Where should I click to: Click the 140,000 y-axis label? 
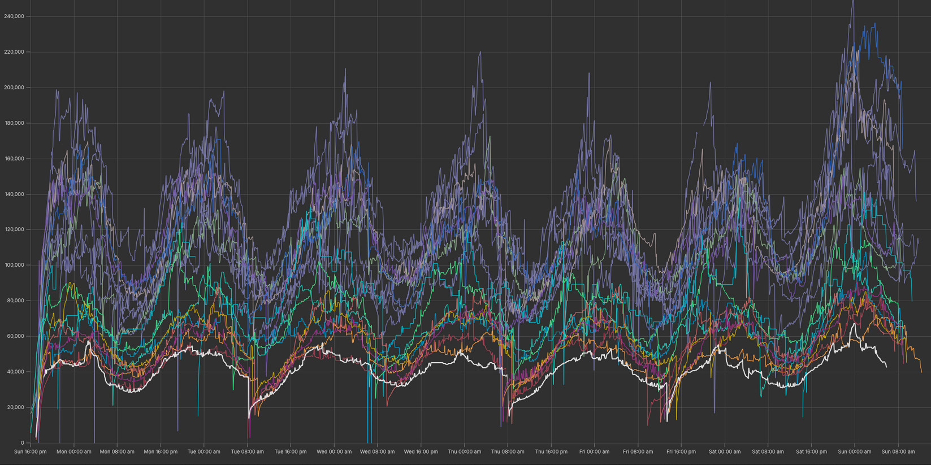[14, 194]
